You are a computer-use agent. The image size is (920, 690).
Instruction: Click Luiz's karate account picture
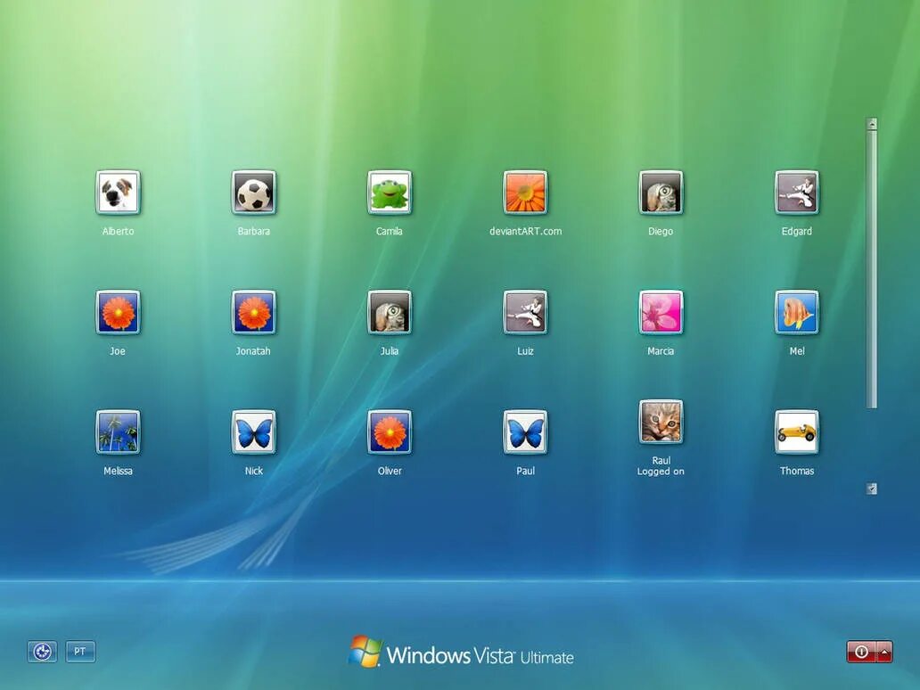tap(525, 312)
